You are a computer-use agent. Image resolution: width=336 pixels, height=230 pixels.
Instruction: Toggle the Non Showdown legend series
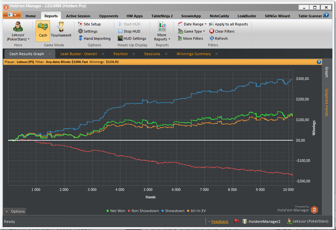click(x=144, y=211)
